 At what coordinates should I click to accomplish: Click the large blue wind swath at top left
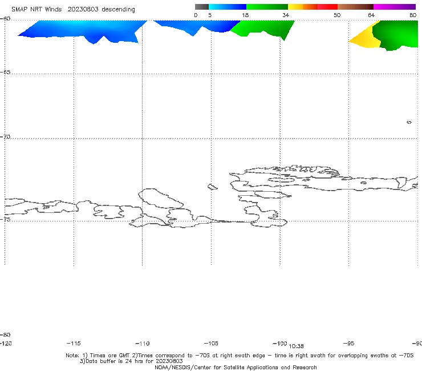[81, 30]
